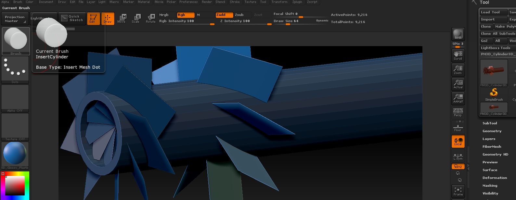516x200 pixels.
Task: Toggle L.Sym local symmetry
Action: click(458, 156)
